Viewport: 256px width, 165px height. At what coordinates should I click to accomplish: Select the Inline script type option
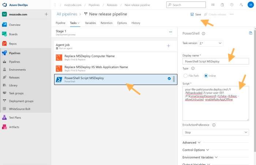click(x=206, y=76)
